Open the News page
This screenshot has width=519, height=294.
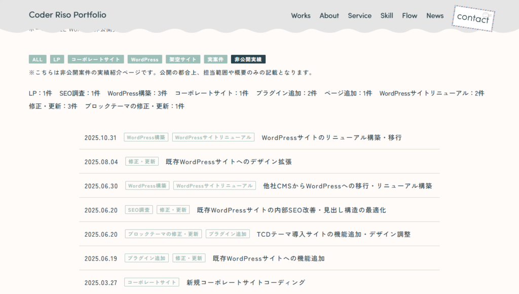point(435,16)
